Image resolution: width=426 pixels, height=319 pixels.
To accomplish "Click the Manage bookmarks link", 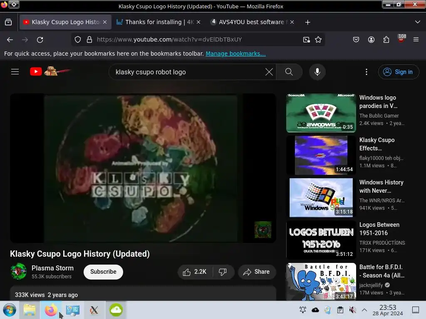I will click(235, 54).
